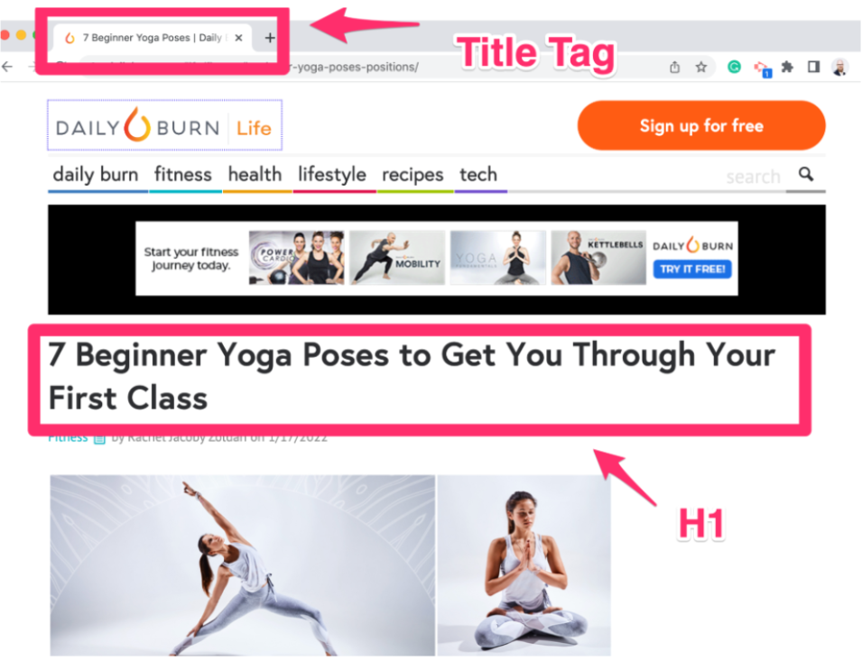Click the Daily Burn Life logo
Image resolution: width=862 pixels, height=670 pixels.
coord(165,125)
